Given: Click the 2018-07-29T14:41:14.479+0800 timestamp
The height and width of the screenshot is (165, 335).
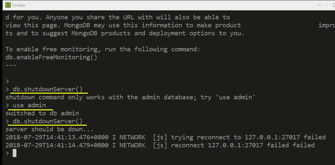Looking at the screenshot, I should point(57,145).
